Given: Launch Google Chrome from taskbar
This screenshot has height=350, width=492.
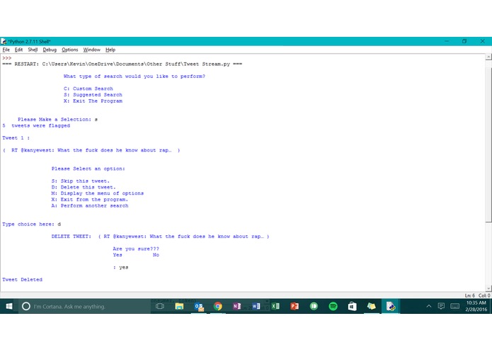Looking at the screenshot, I should [x=218, y=306].
